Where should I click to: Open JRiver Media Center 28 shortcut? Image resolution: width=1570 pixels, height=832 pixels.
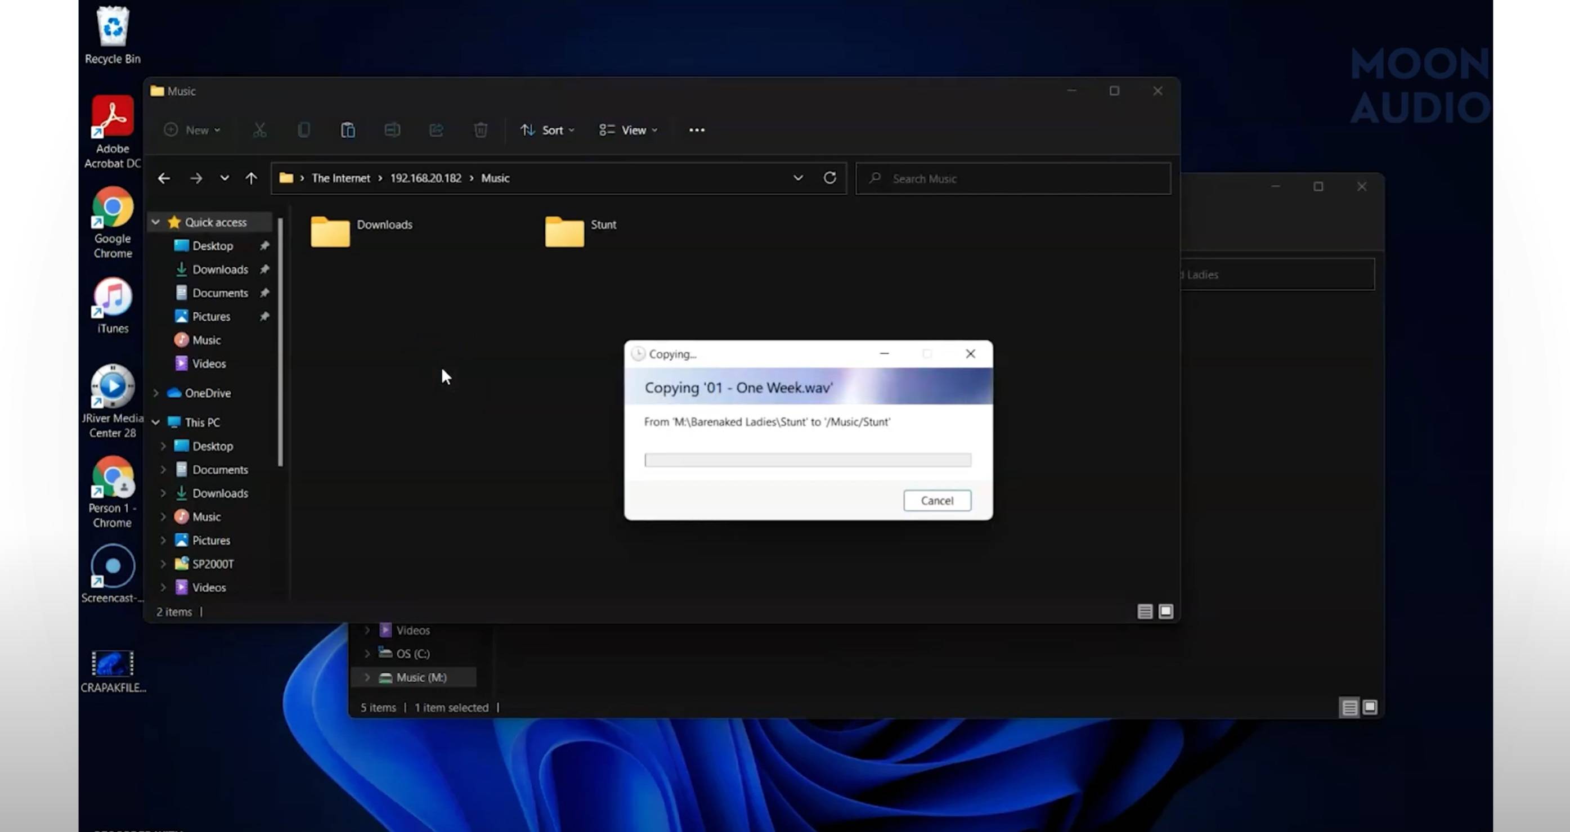tap(113, 402)
